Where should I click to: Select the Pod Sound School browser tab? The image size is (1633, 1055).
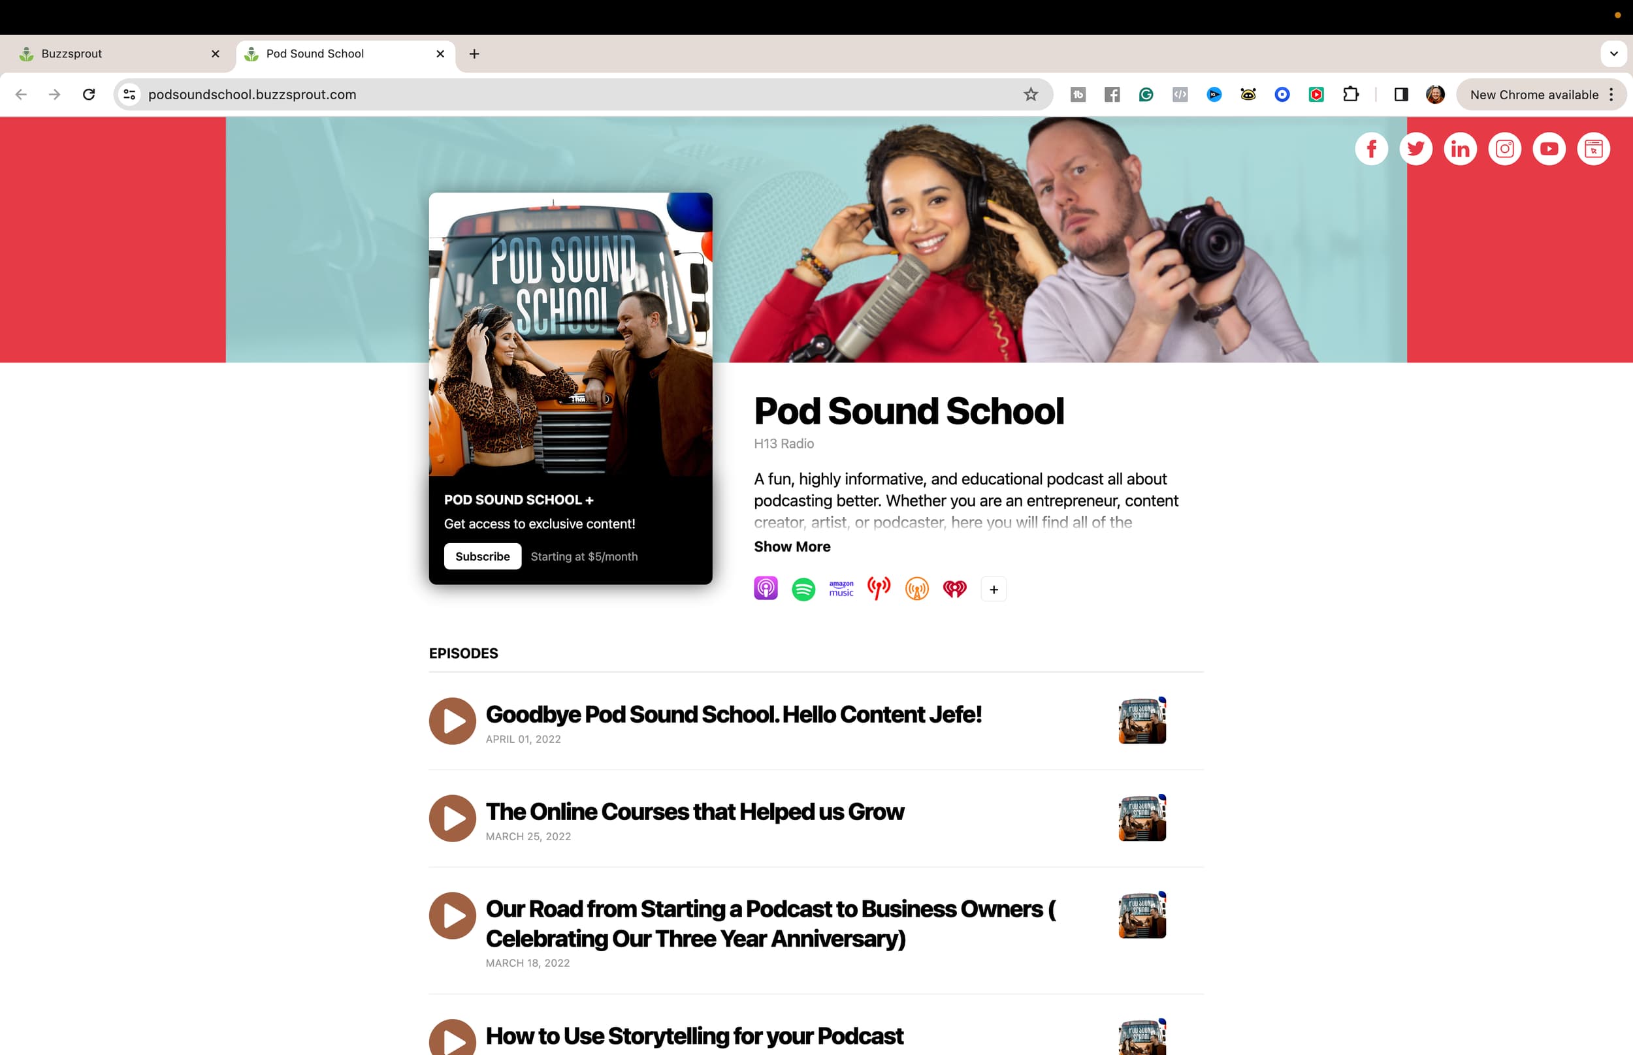click(346, 54)
